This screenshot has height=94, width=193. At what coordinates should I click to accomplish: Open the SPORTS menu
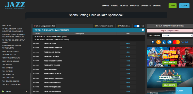(x=105, y=6)
